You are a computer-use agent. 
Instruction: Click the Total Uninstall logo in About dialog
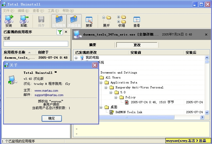click(x=13, y=80)
